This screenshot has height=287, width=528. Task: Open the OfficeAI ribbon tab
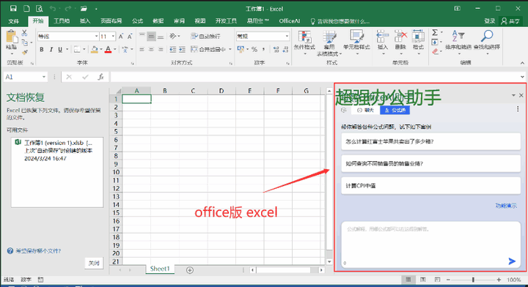point(289,21)
